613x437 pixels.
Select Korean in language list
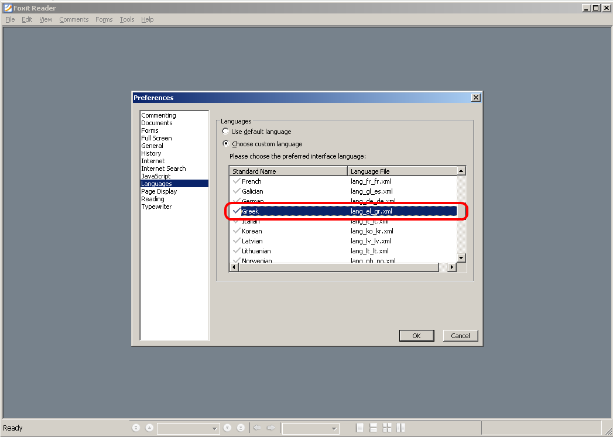coord(252,231)
